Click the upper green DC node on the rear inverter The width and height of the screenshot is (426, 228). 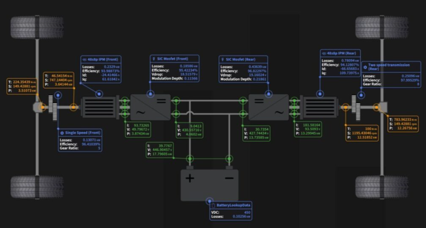(x=243, y=101)
